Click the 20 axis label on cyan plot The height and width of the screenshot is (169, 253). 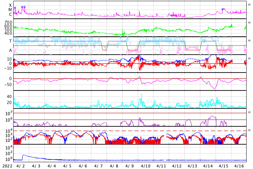9,102
